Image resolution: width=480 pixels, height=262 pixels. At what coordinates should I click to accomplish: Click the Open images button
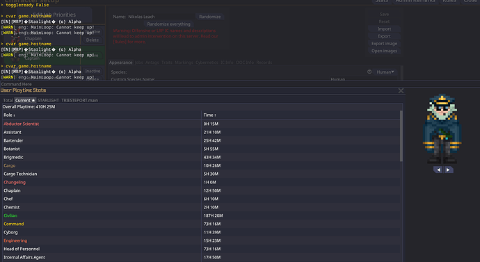point(384,51)
